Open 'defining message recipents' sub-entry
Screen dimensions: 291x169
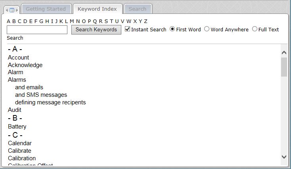tap(50, 102)
